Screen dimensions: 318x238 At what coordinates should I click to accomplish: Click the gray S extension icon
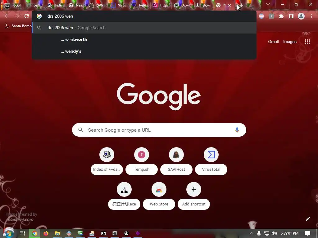271,16
